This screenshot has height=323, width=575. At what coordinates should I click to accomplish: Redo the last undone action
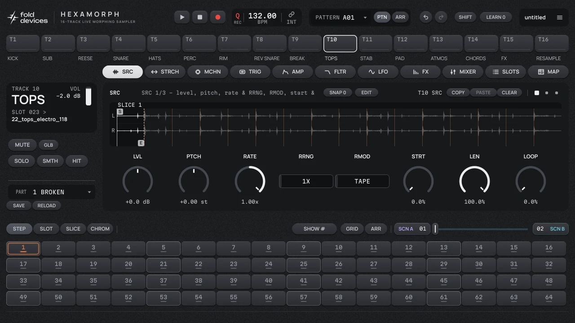point(441,17)
